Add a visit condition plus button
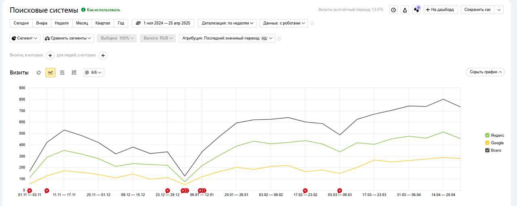The width and height of the screenshot is (517, 206). [50, 55]
